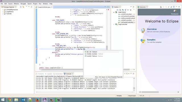
Task: Expand the LambdaExpressions project
Action: 3,10
